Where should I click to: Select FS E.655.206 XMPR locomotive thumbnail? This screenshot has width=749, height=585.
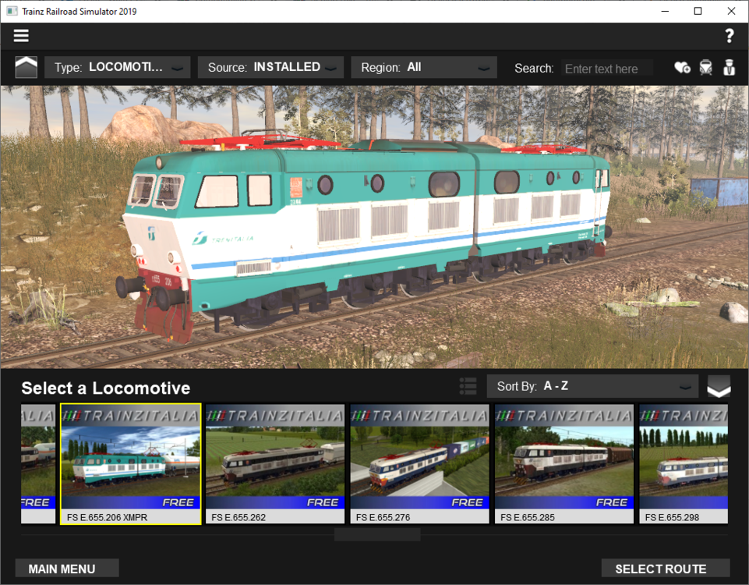click(x=130, y=464)
